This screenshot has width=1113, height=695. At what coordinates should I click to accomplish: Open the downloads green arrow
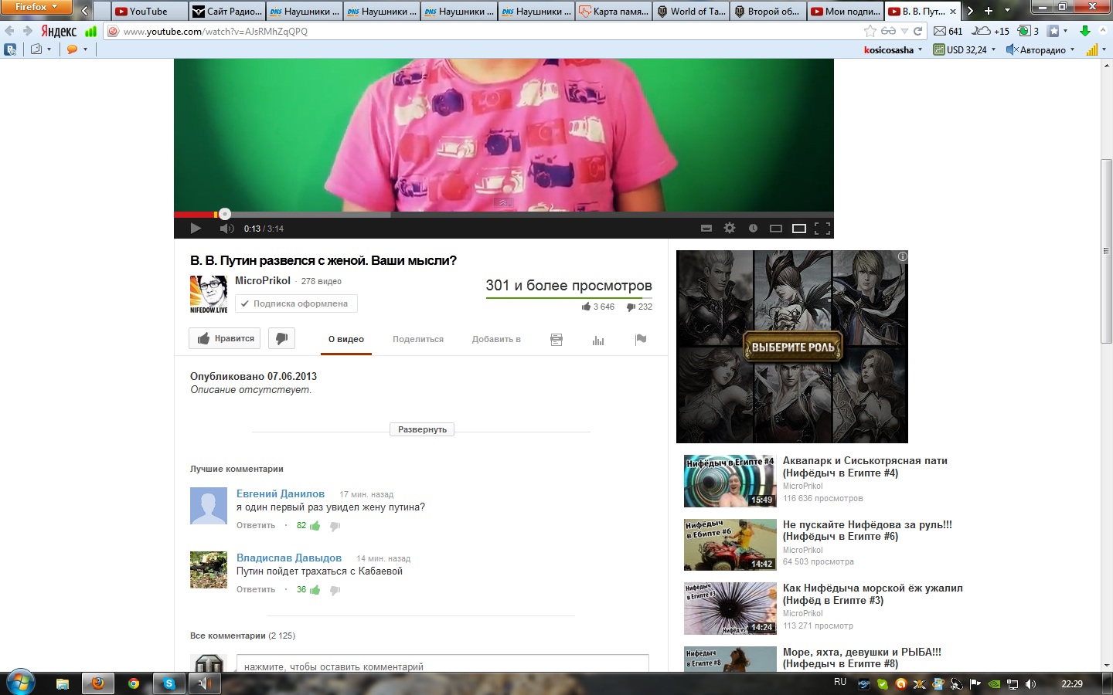(1084, 32)
